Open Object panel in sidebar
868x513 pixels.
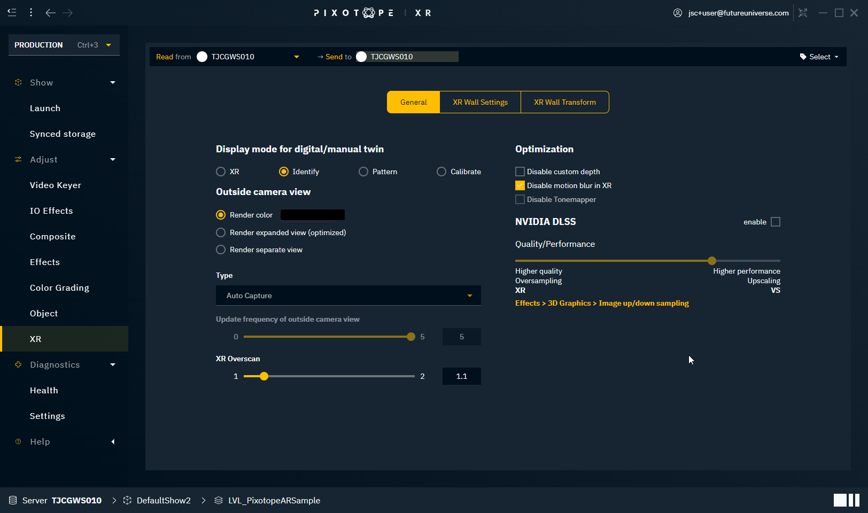pyautogui.click(x=44, y=313)
